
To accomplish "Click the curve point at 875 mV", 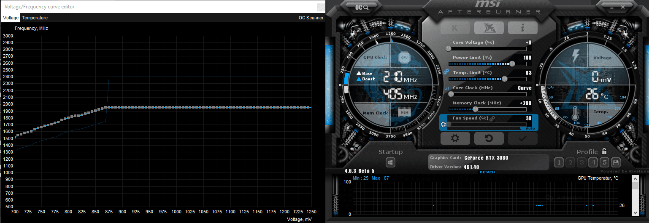I will 109,107.
